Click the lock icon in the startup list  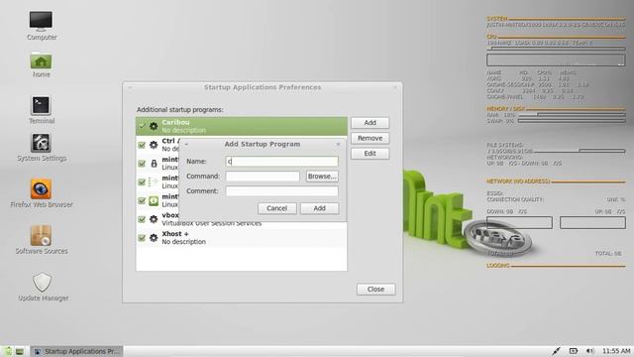coord(154,164)
